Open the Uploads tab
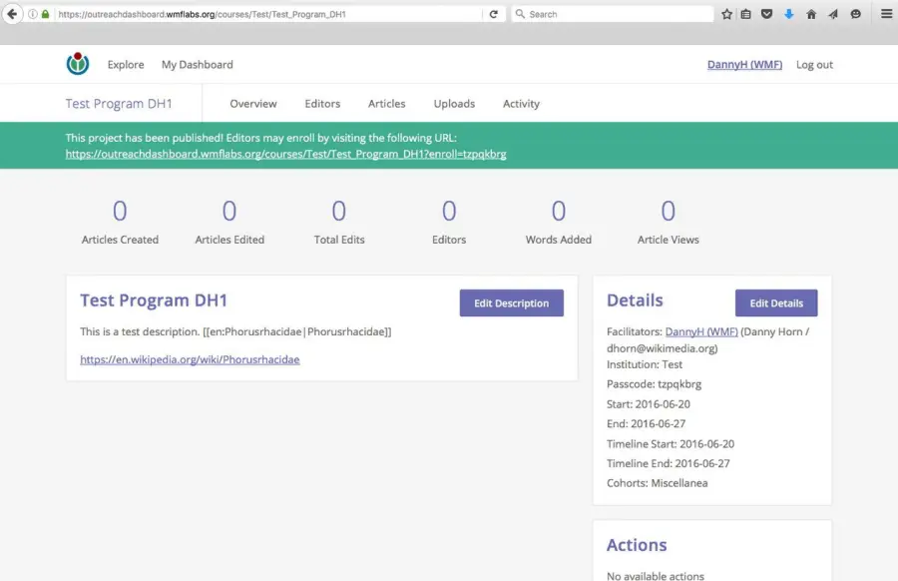Screen dimensions: 898x581 (454, 104)
